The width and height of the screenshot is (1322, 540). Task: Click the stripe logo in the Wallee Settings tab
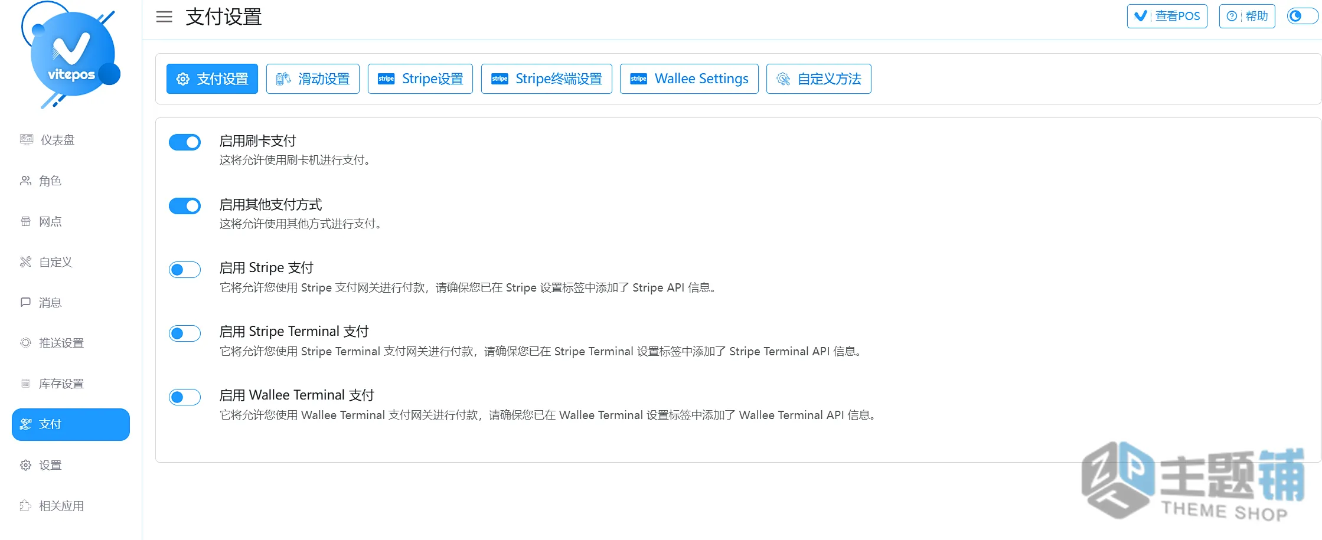tap(638, 79)
